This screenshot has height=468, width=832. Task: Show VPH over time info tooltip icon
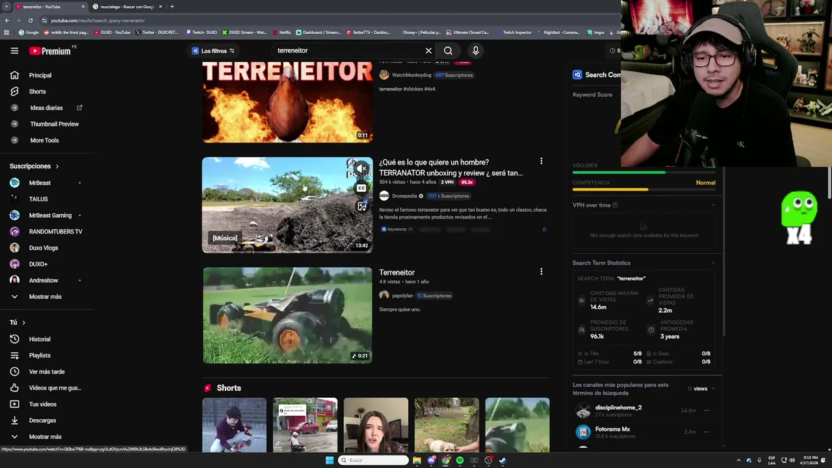(615, 205)
